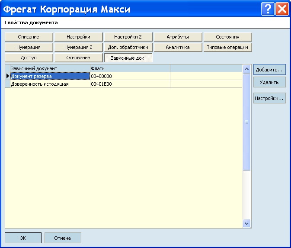The height and width of the screenshot is (248, 291).
Task: Confirm with the OK button
Action: pyautogui.click(x=23, y=238)
